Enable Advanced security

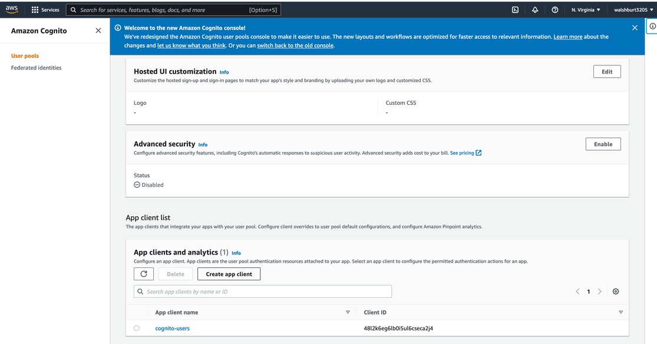pos(603,144)
